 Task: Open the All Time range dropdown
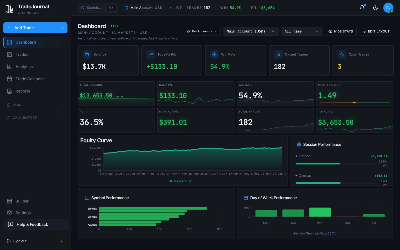[x=302, y=31]
